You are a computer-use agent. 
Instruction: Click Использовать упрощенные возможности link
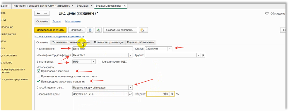(59, 36)
